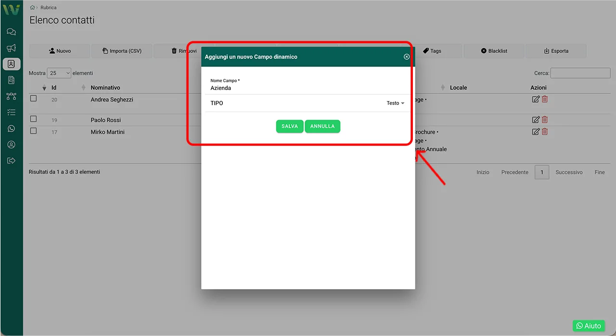
Task: Open the chat conversations sidebar icon
Action: (x=11, y=32)
